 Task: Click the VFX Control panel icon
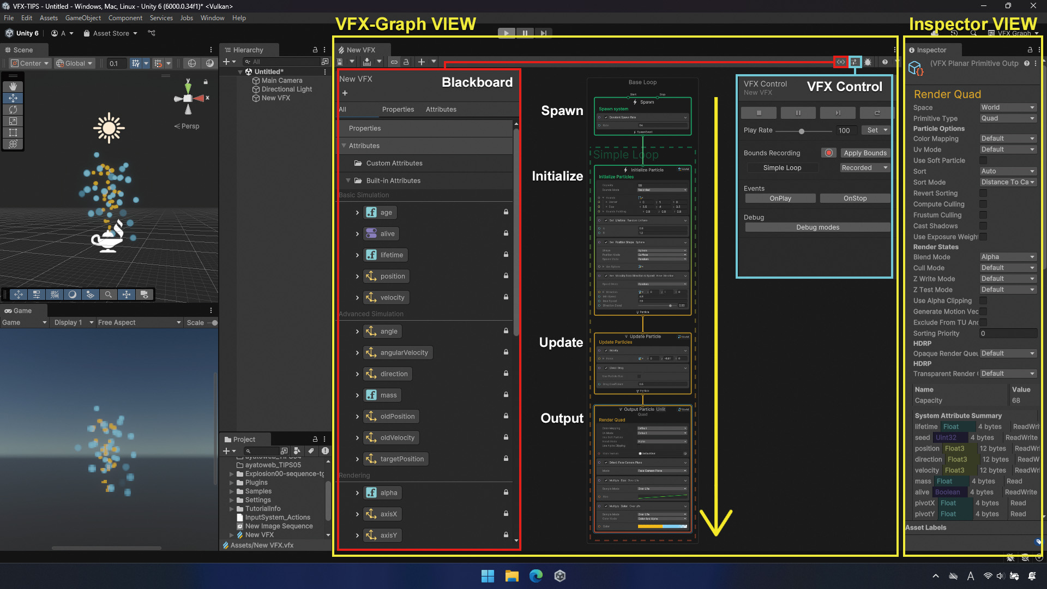pos(855,62)
